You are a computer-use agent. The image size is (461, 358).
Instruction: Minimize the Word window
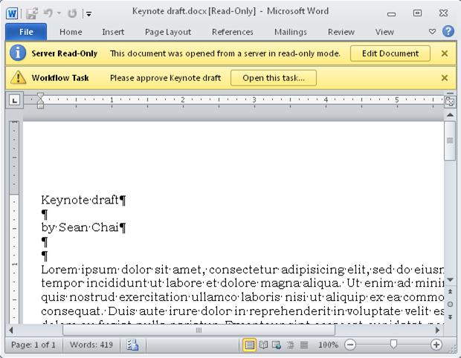coord(391,13)
